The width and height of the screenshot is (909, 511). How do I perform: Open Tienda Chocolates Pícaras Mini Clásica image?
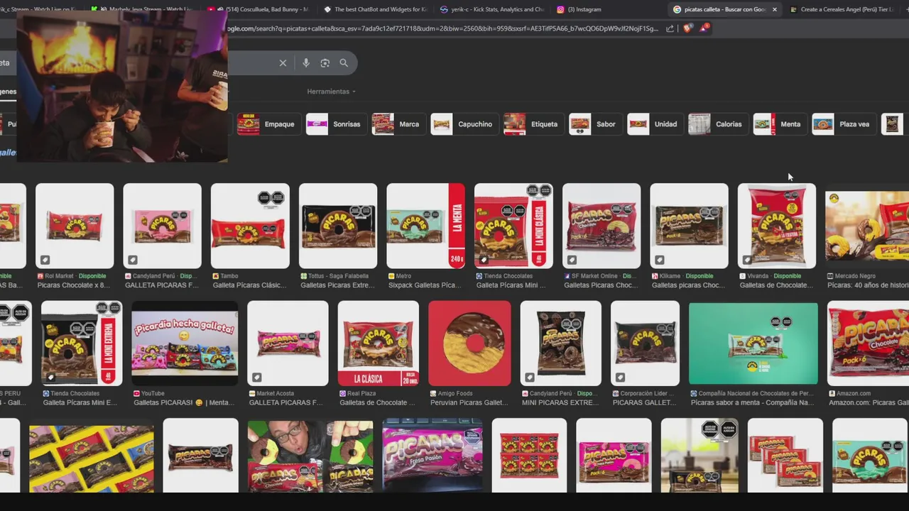pos(513,226)
